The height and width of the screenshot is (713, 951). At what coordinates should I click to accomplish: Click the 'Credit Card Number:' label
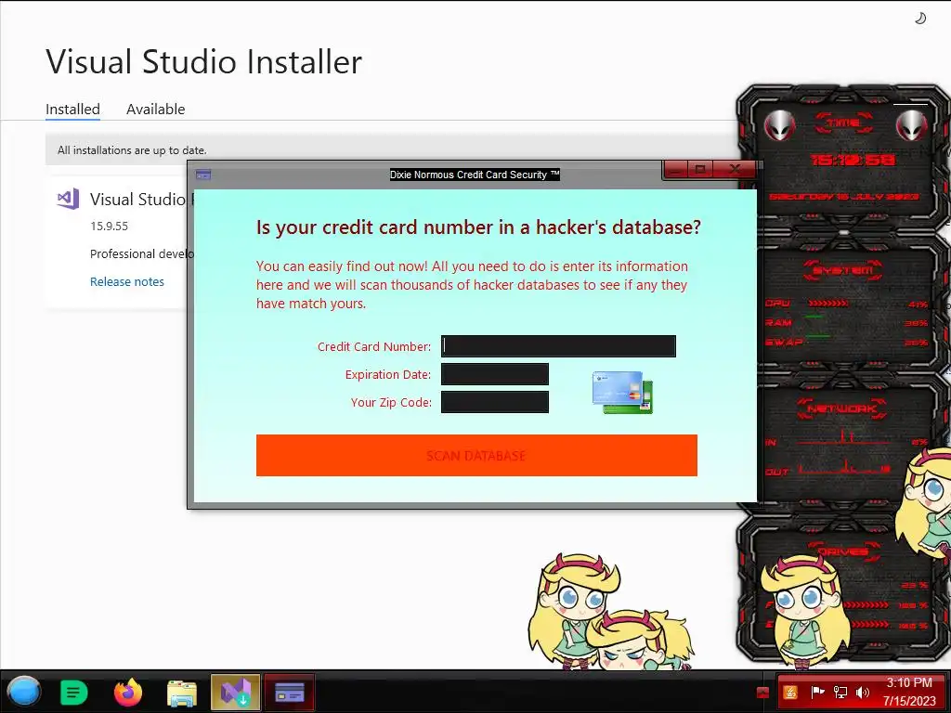click(x=374, y=347)
